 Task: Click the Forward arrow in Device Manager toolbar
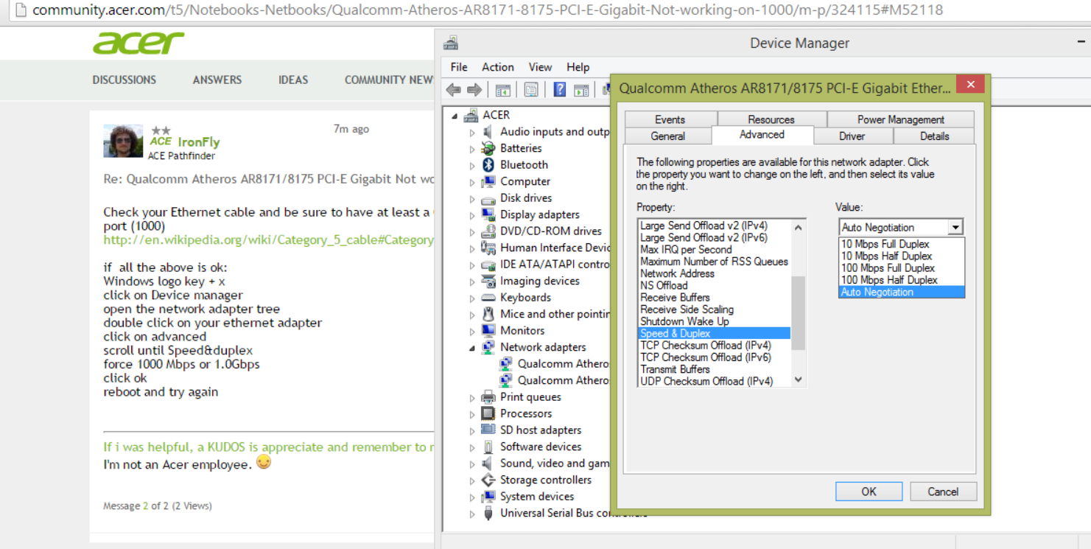474,90
